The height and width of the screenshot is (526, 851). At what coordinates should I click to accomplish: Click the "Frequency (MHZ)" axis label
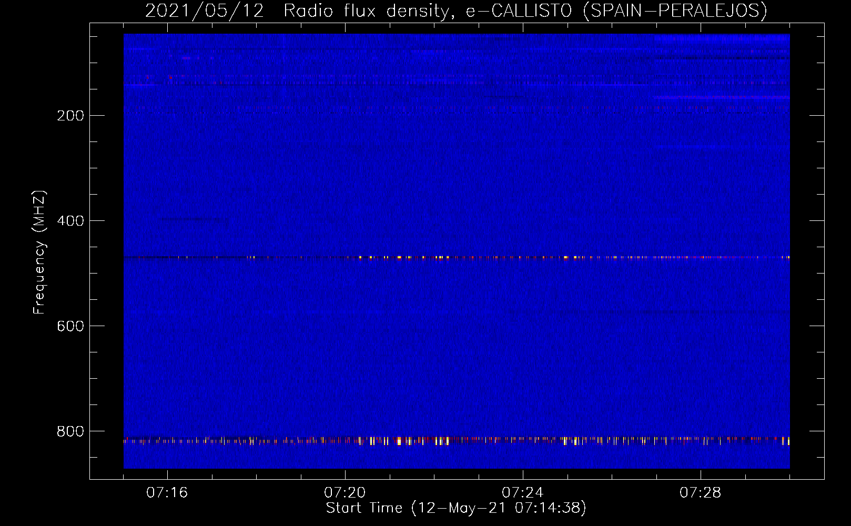coord(39,252)
